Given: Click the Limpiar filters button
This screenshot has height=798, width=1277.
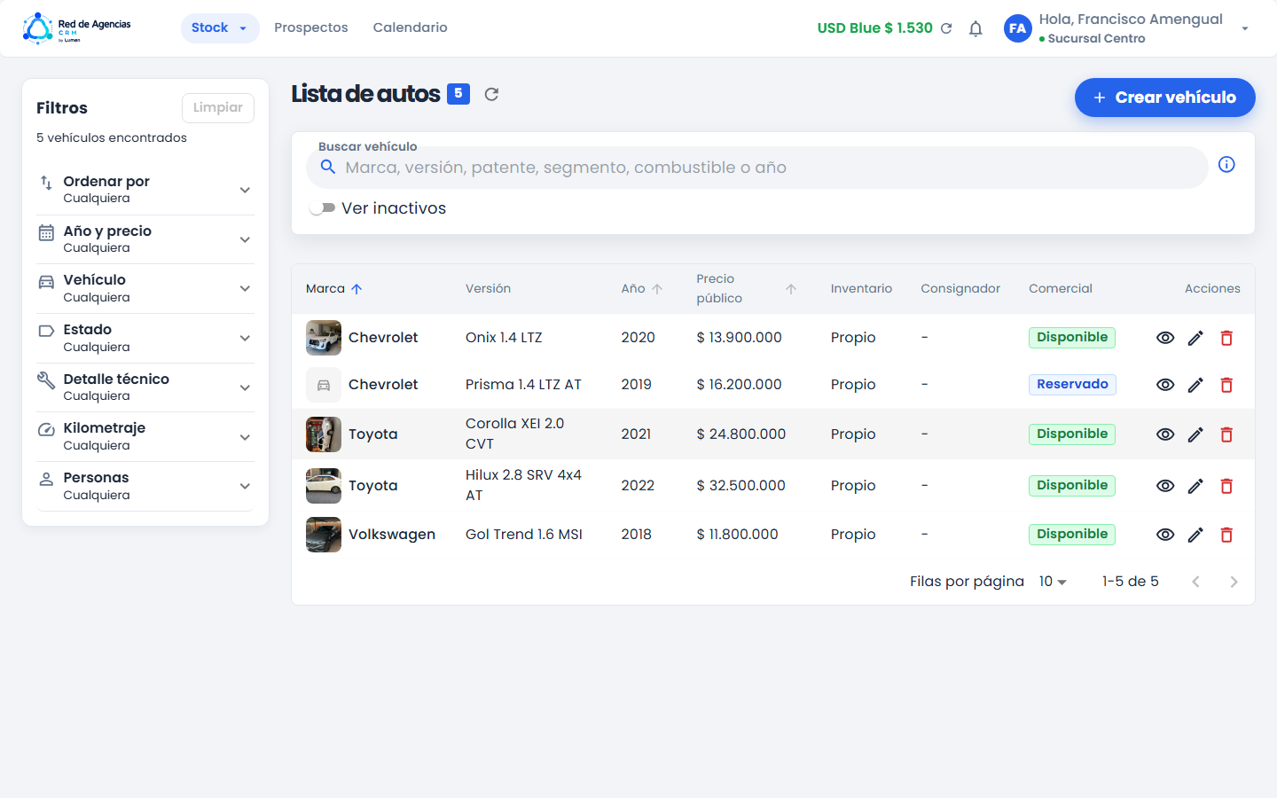Looking at the screenshot, I should (x=218, y=108).
